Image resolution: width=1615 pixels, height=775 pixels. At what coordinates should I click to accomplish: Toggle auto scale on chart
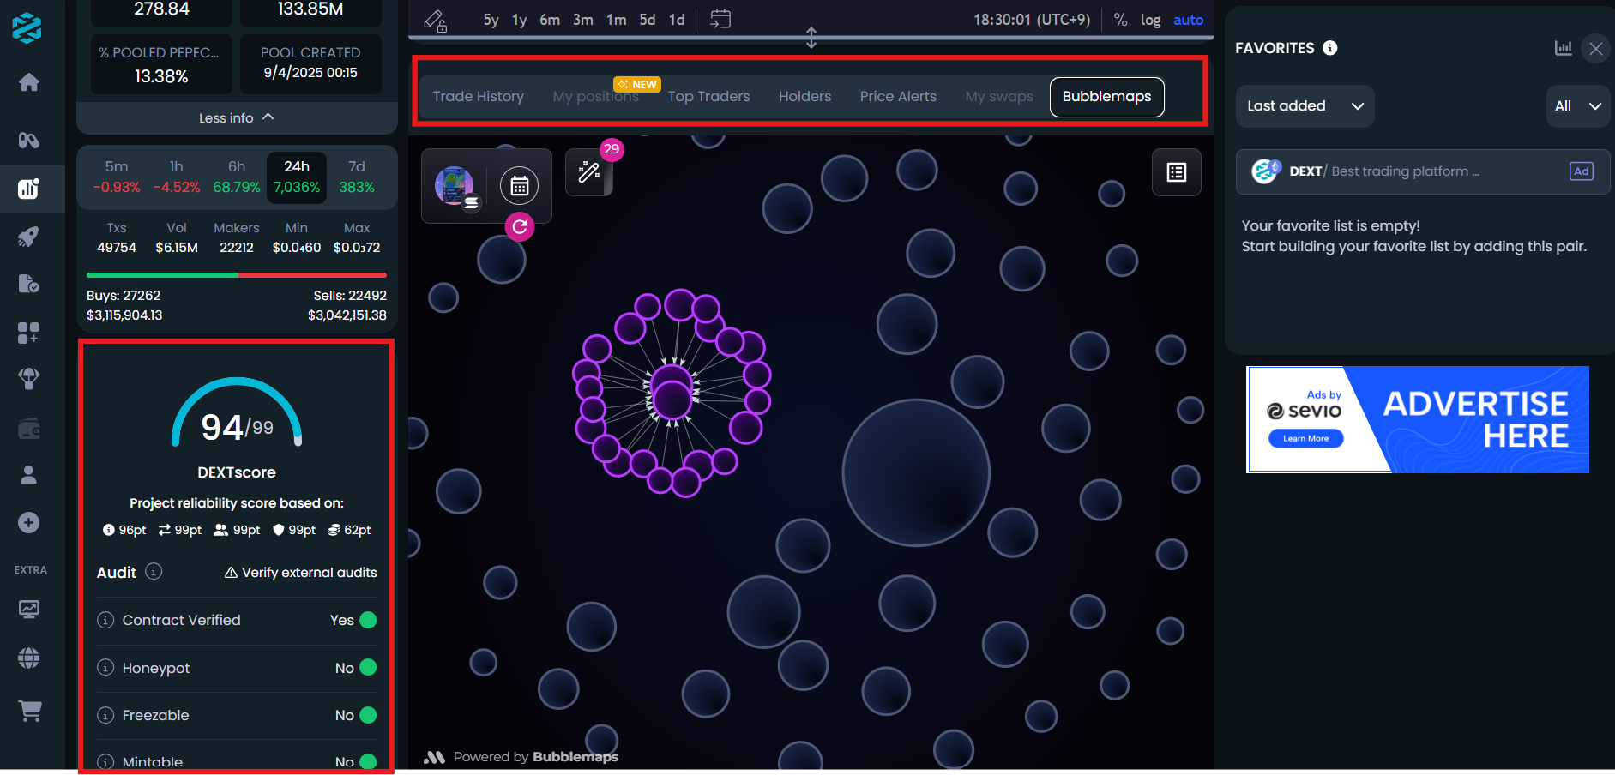coord(1188,20)
